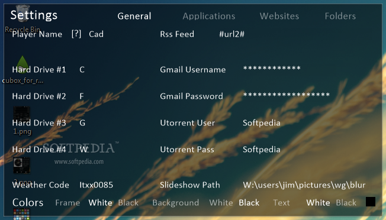Switch to the General tab
Viewport: 386px width, 220px height.
pos(134,16)
